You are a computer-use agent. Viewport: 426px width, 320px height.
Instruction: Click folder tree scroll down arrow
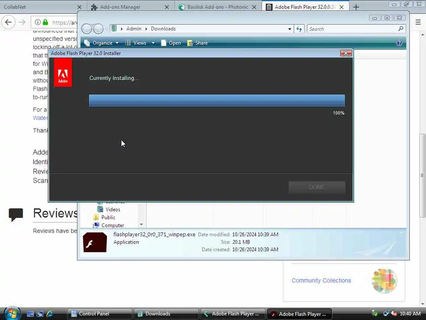tap(141, 225)
